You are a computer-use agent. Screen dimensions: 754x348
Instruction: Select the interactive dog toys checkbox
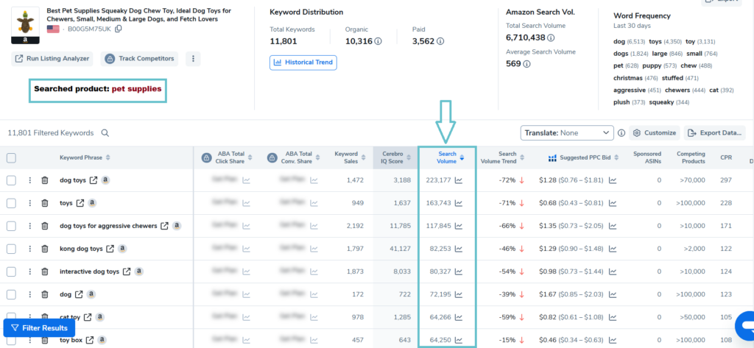11,271
